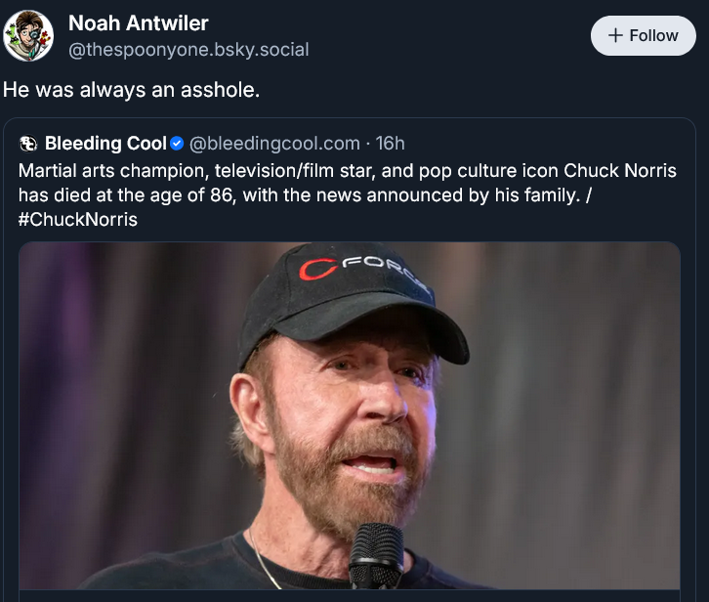Open the 16h timestamp link

pyautogui.click(x=390, y=144)
